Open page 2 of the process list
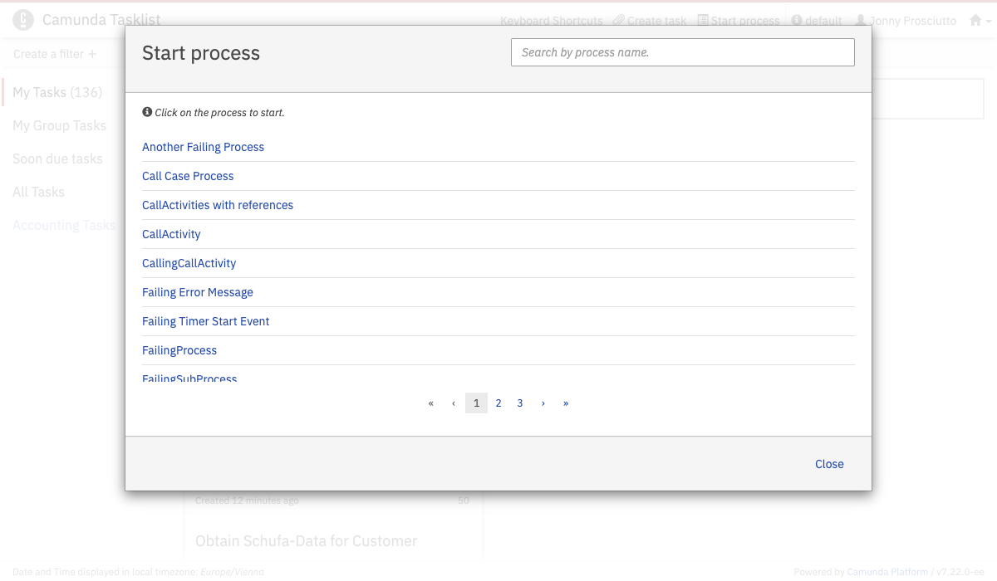The width and height of the screenshot is (997, 581). pyautogui.click(x=498, y=403)
